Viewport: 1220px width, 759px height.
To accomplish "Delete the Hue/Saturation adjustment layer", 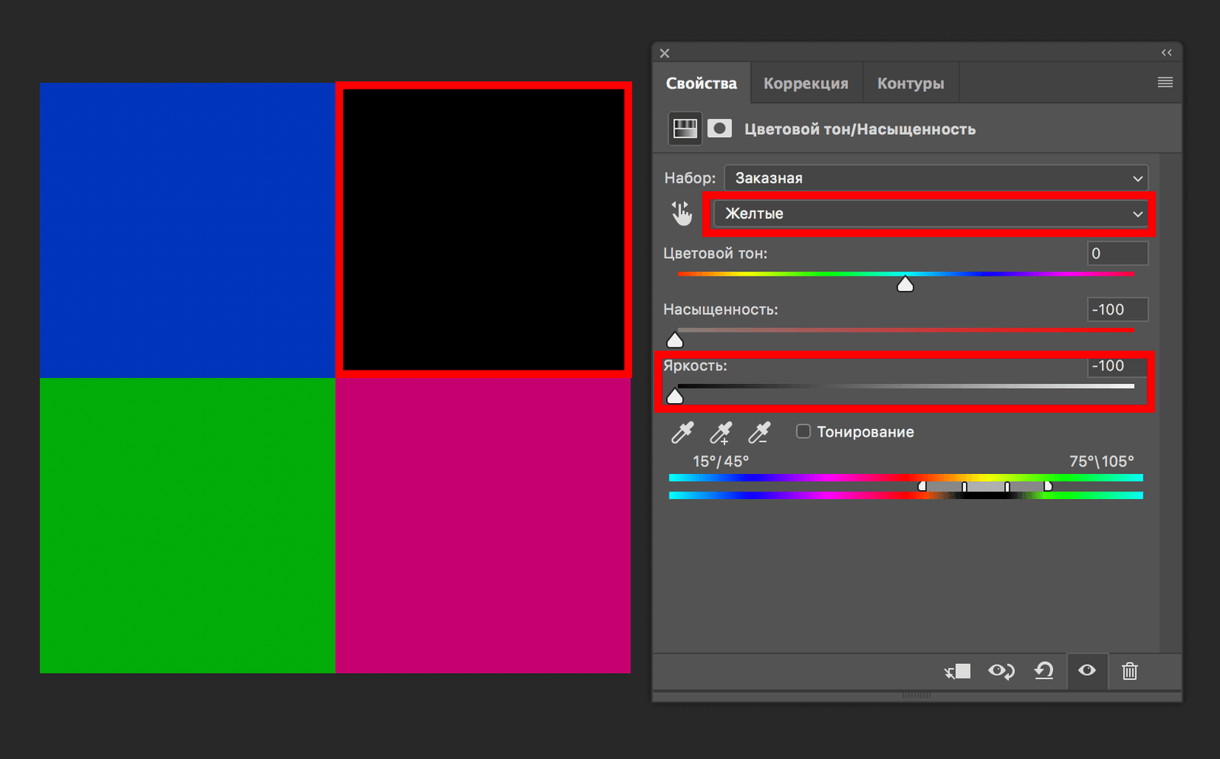I will 1129,671.
